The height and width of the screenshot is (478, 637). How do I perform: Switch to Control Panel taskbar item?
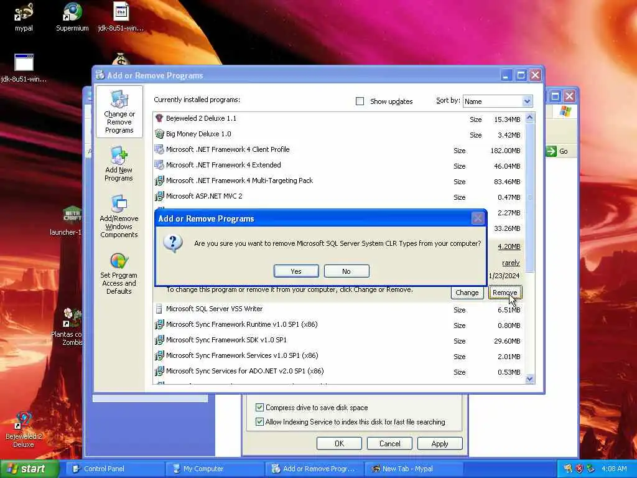point(115,469)
